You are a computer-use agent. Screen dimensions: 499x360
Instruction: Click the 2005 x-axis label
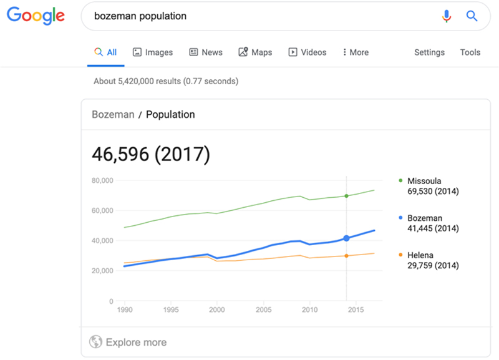[263, 309]
